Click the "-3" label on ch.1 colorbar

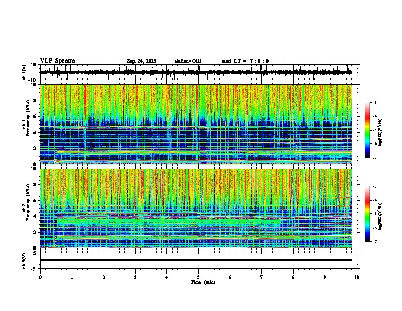(375, 102)
